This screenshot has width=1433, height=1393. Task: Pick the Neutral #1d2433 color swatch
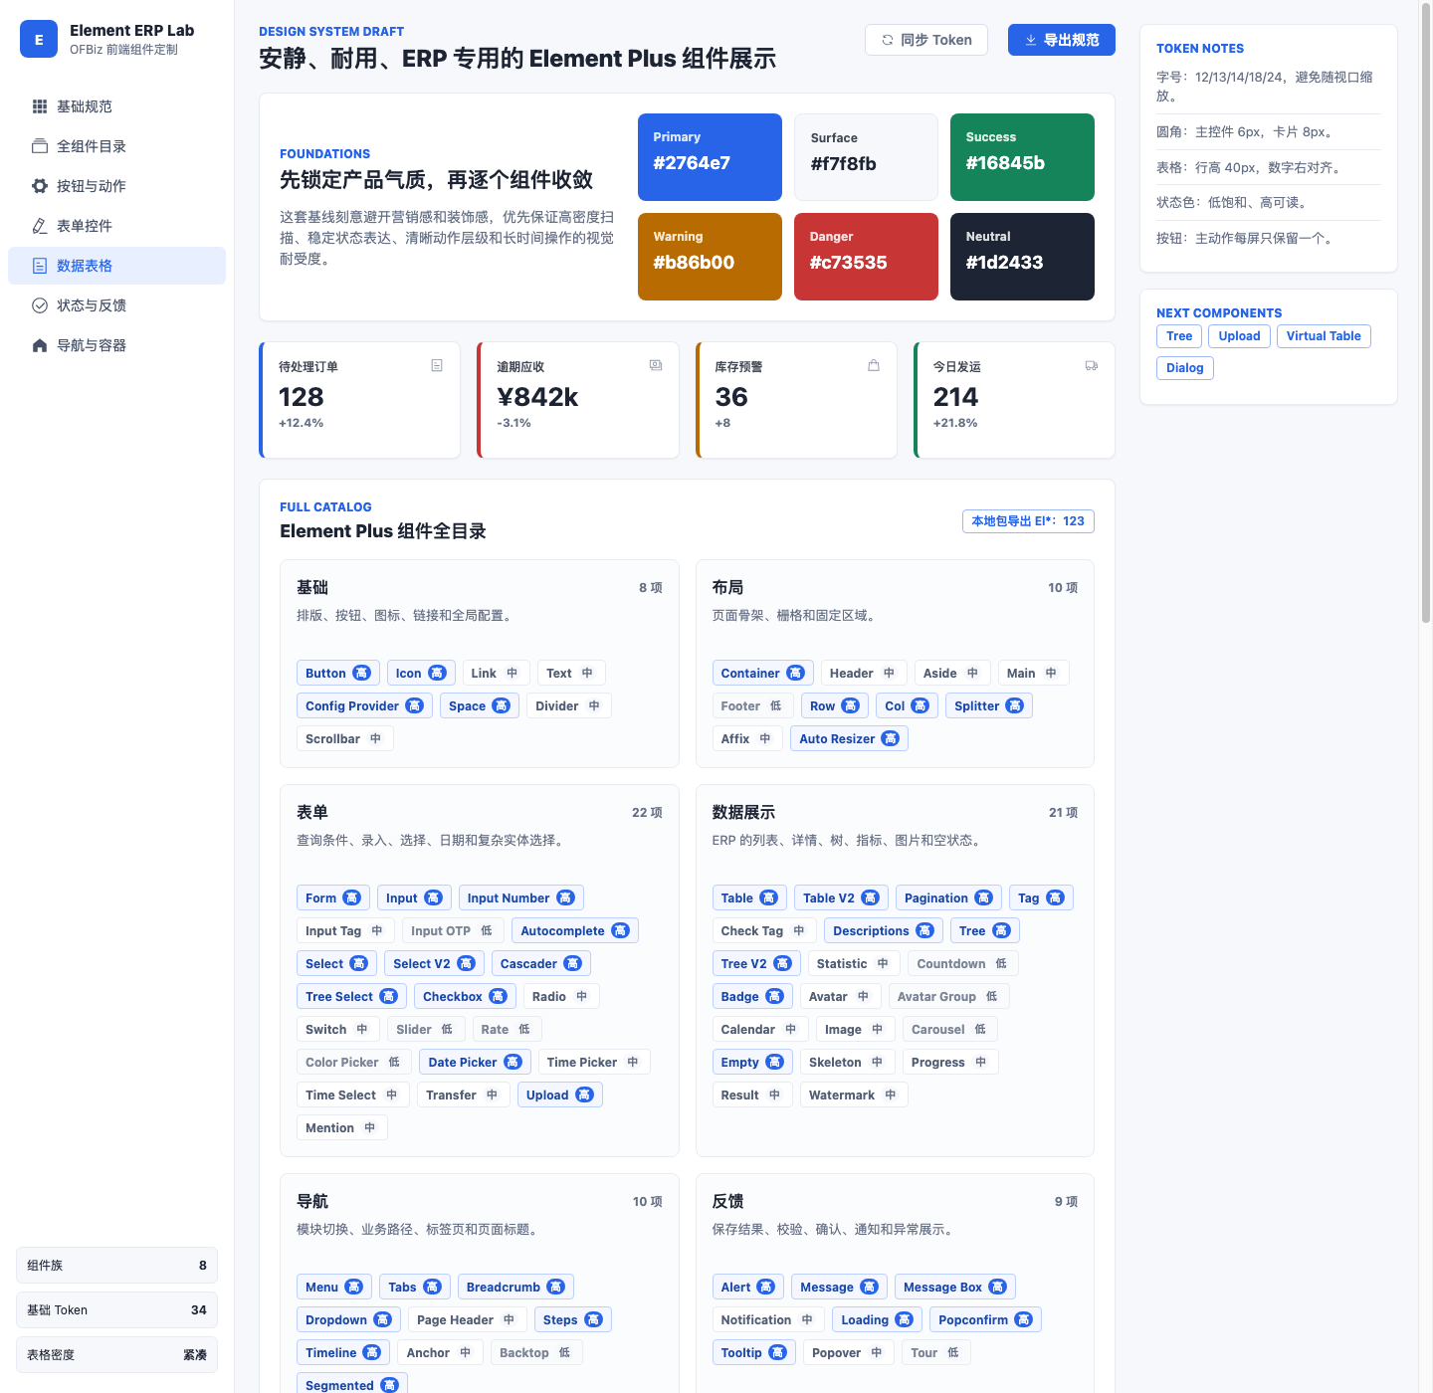click(1022, 257)
